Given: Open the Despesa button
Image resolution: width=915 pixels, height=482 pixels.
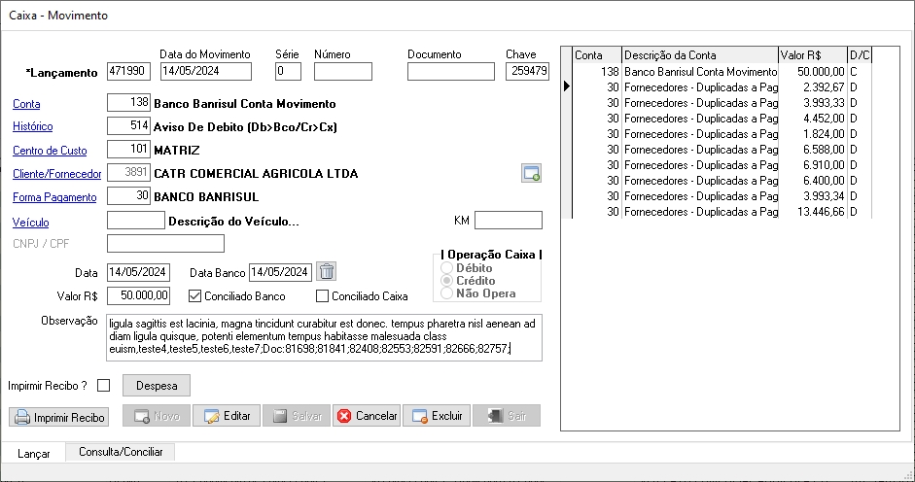Looking at the screenshot, I should (x=157, y=386).
